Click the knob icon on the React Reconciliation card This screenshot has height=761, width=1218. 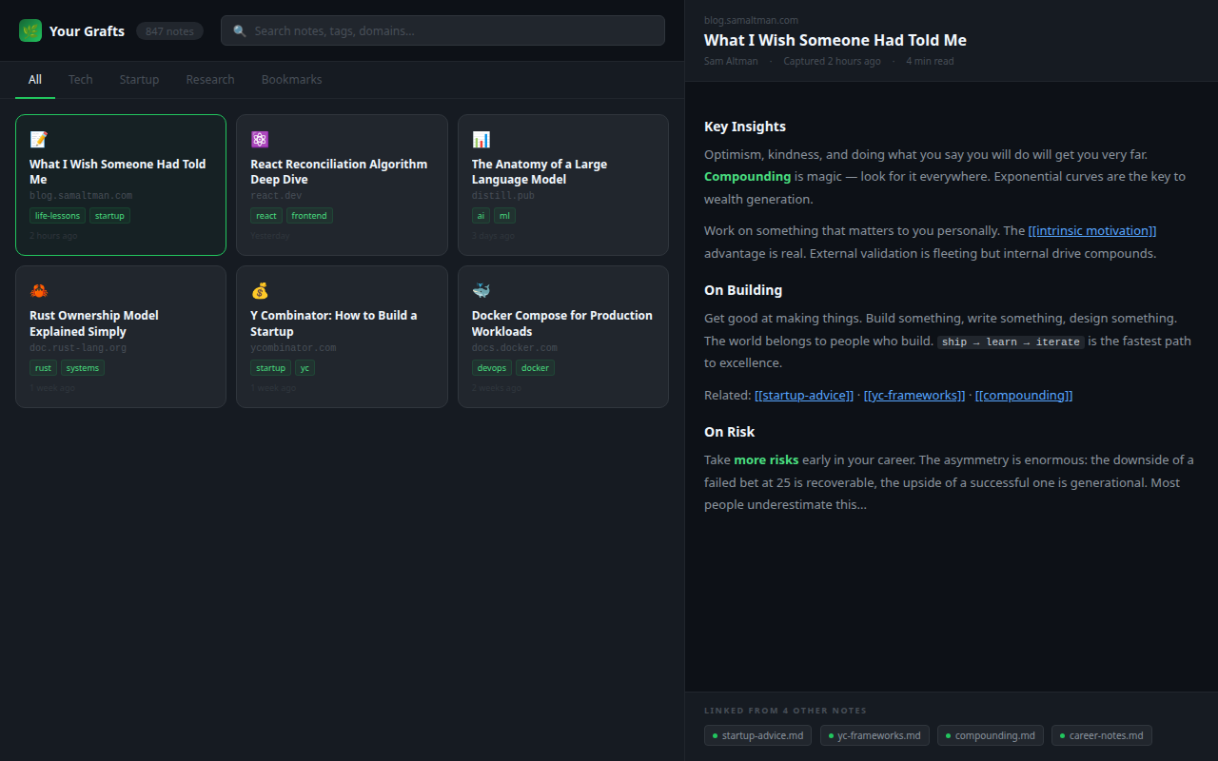pos(260,139)
